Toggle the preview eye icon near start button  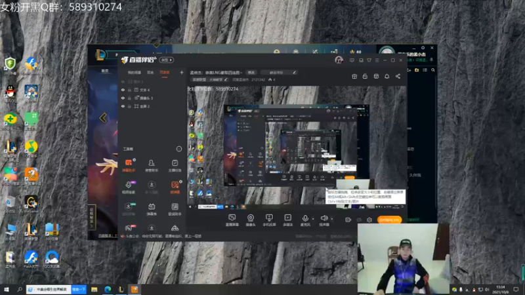pos(359,220)
